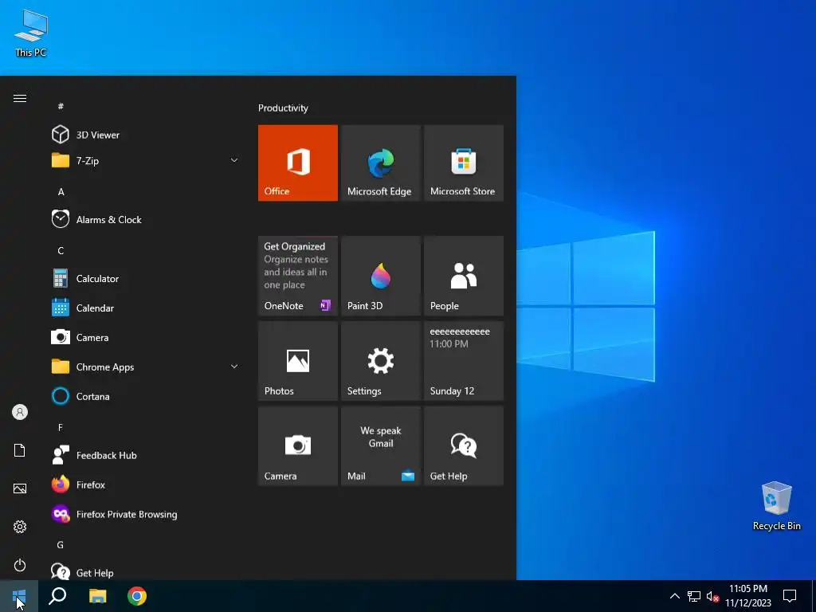Open Settings gear in Start sidebar

(20, 527)
